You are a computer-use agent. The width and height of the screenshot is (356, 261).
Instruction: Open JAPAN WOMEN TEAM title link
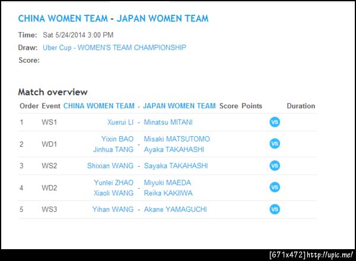coord(163,18)
